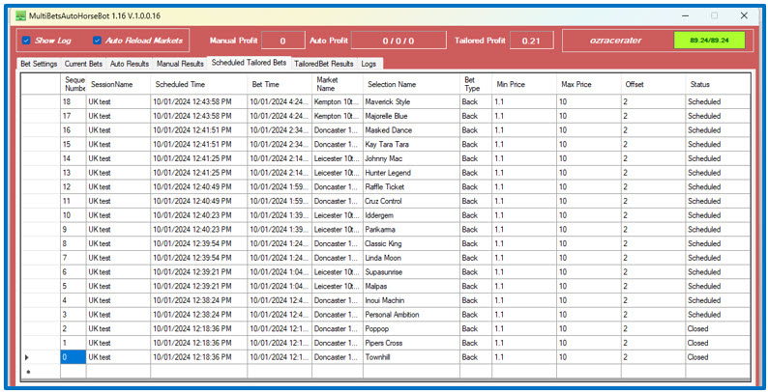This screenshot has width=768, height=392.
Task: Minimize the MultiBetsAutoHorseBot window
Action: pos(687,15)
